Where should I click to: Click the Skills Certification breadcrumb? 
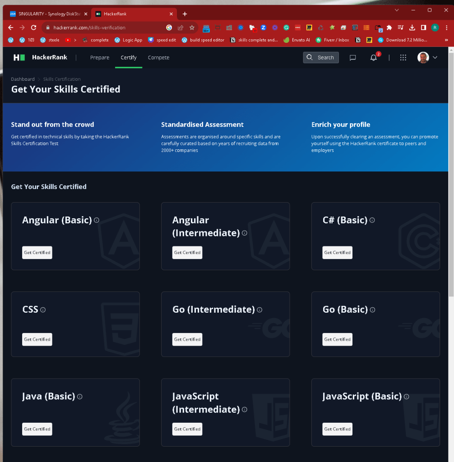[x=62, y=79]
